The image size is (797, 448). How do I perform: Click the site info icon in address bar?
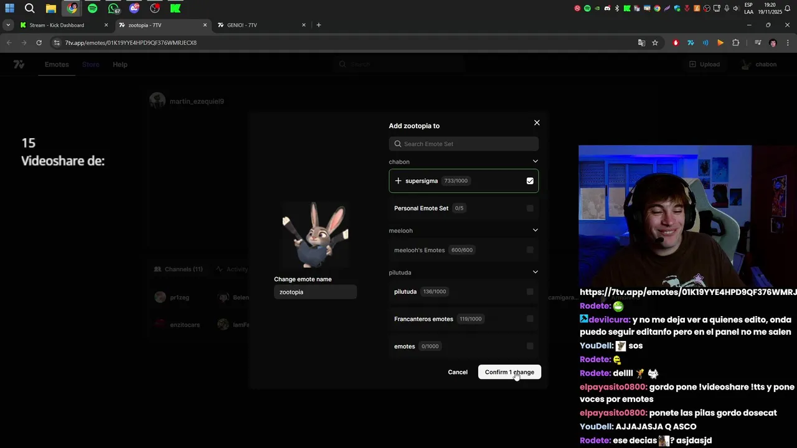click(57, 43)
